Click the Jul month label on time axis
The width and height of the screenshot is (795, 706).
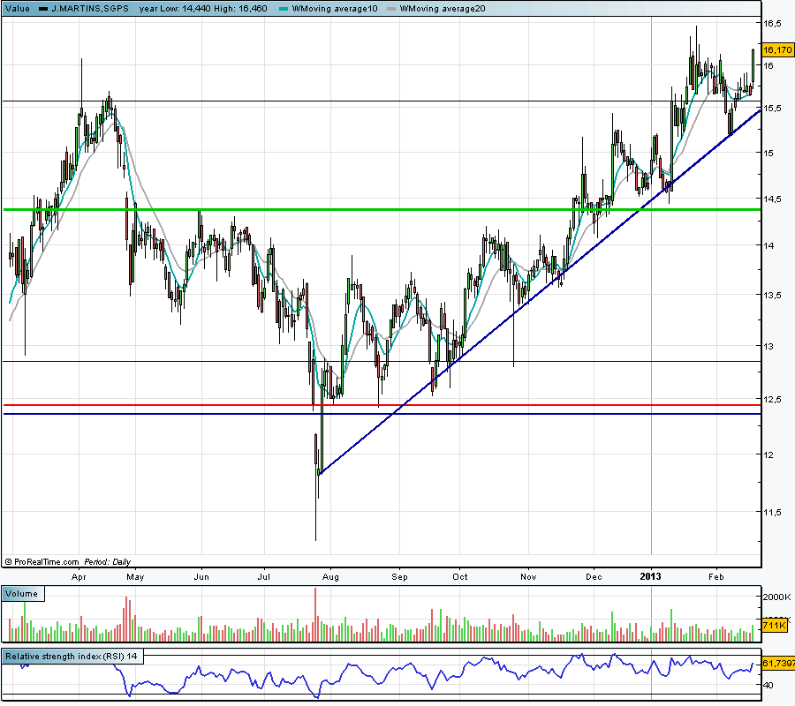pyautogui.click(x=263, y=577)
